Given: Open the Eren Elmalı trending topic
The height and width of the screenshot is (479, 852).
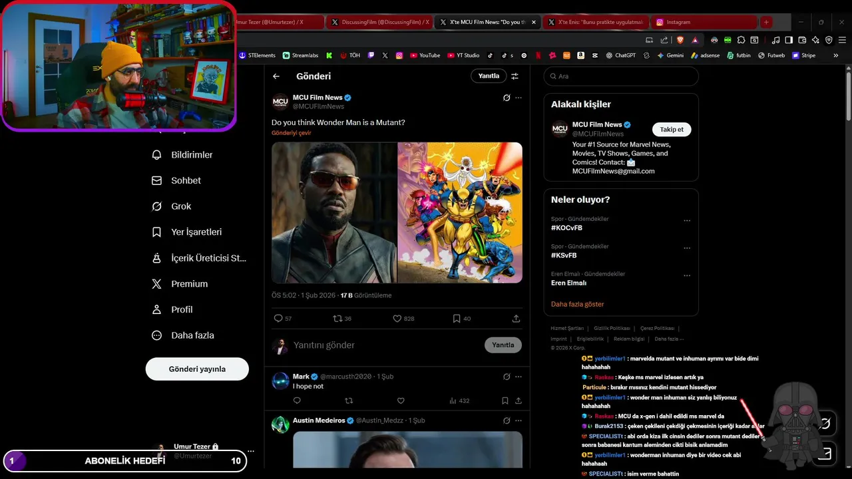Looking at the screenshot, I should 568,283.
